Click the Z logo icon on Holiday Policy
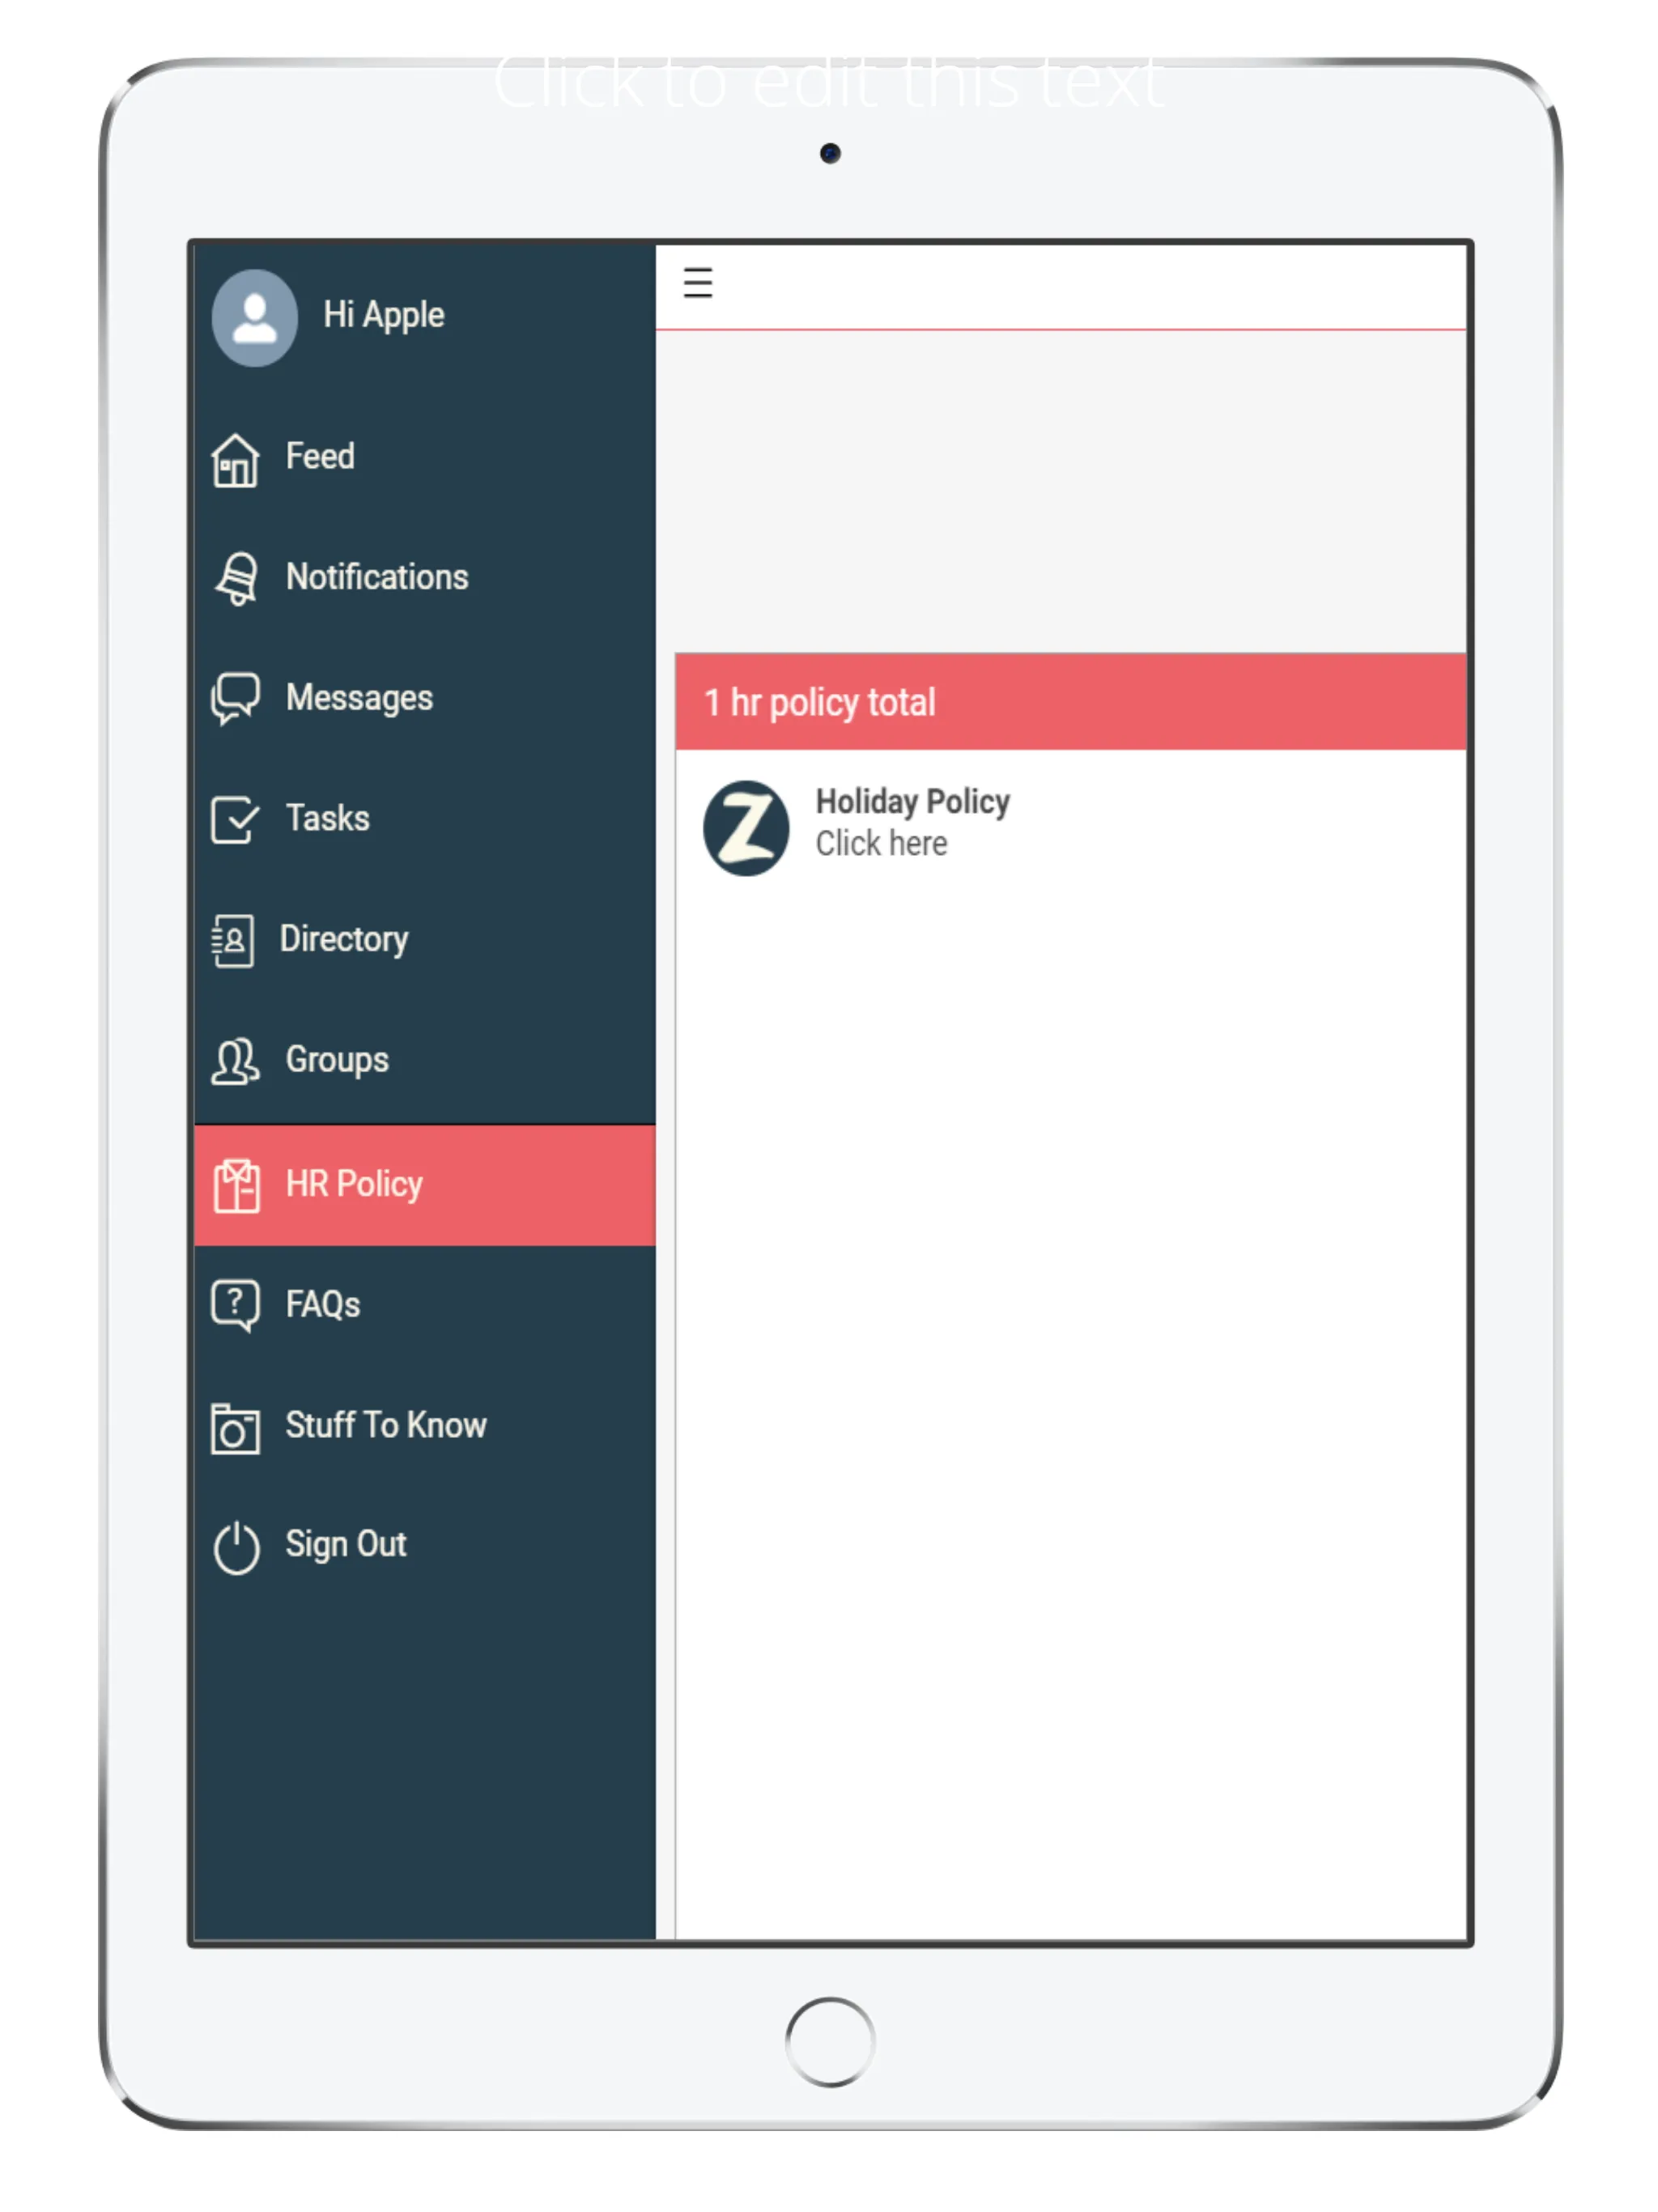This screenshot has height=2212, width=1658. (752, 820)
